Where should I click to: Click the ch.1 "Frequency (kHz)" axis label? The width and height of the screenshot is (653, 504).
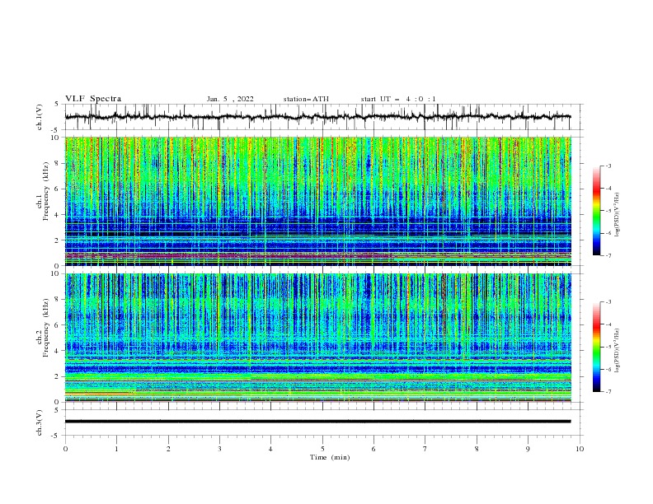coord(46,191)
